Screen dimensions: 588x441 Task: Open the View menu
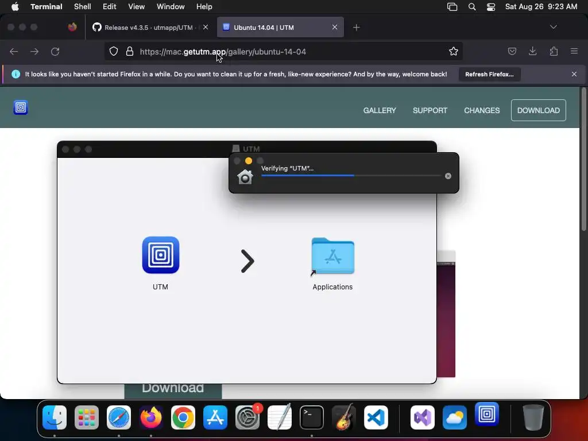point(137,7)
